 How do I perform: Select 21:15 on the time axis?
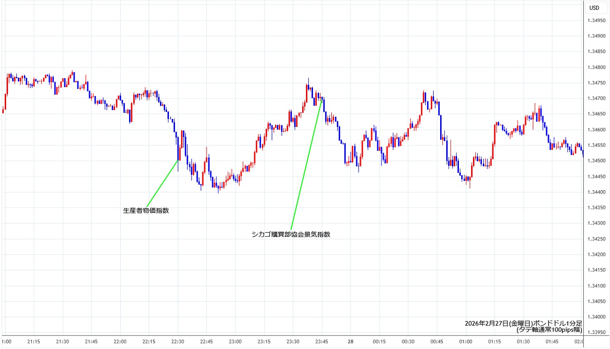click(35, 342)
